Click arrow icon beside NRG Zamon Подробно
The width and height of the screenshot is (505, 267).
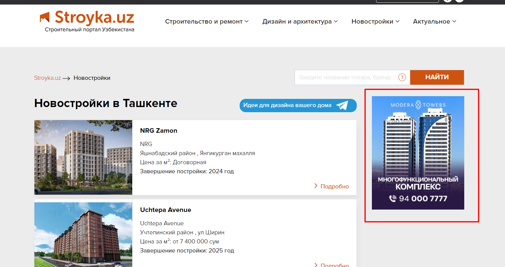[x=316, y=186]
